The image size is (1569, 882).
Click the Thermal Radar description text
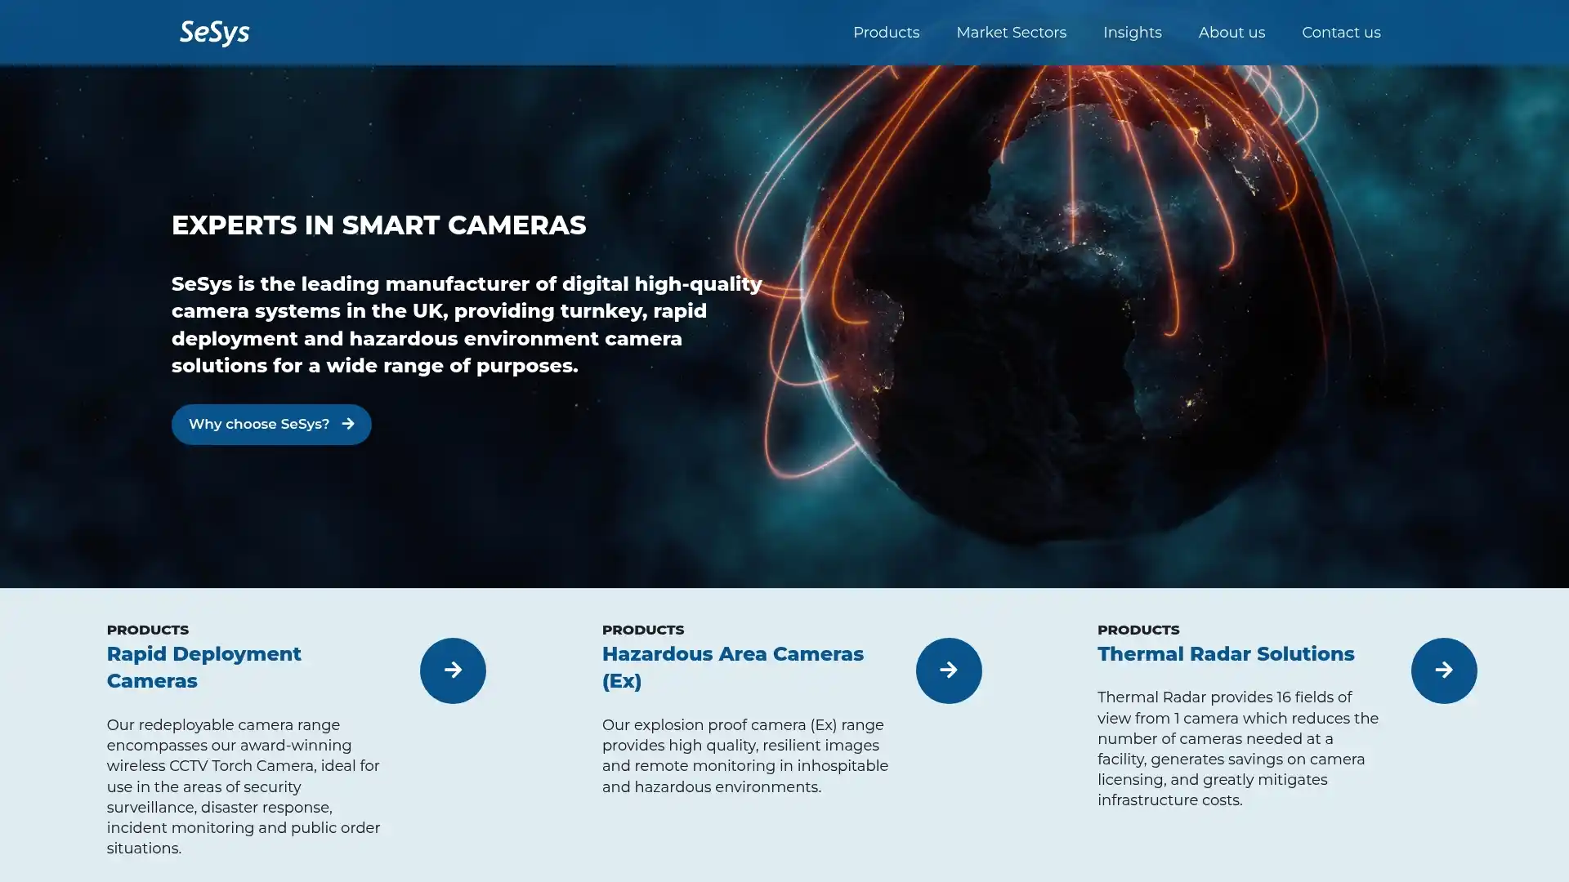coord(1238,749)
